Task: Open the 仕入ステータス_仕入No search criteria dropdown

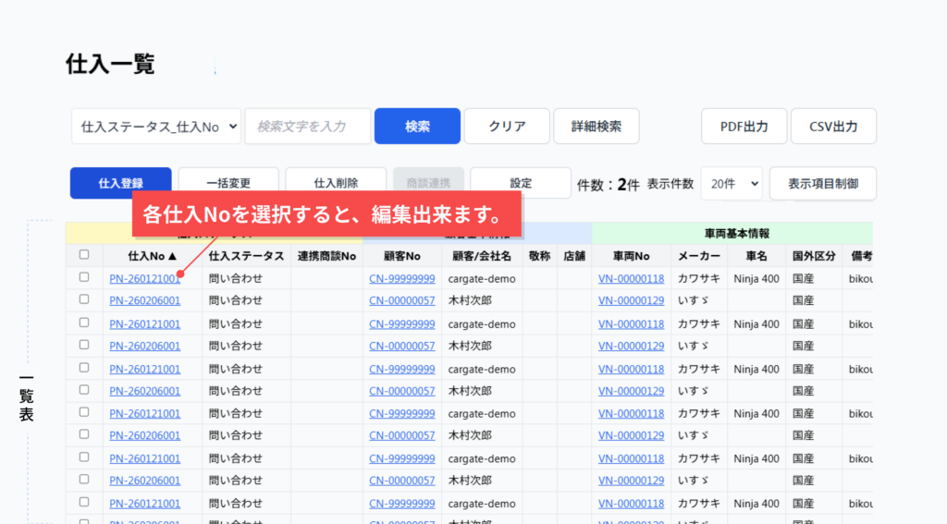Action: (156, 127)
